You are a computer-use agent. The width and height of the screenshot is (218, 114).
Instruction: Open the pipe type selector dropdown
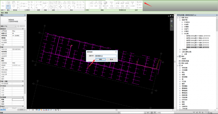click(13, 21)
